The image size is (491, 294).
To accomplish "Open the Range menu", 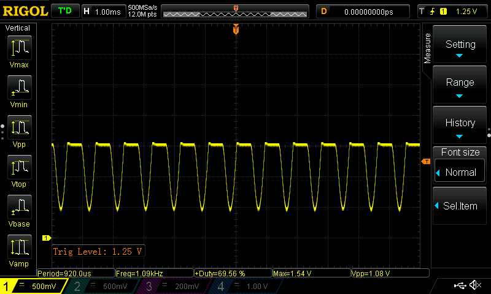I will pyautogui.click(x=460, y=85).
